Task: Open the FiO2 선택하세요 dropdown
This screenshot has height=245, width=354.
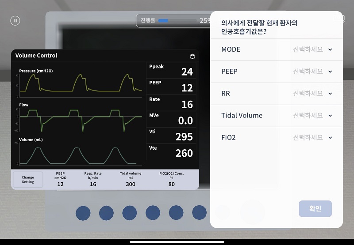Action: (312, 138)
